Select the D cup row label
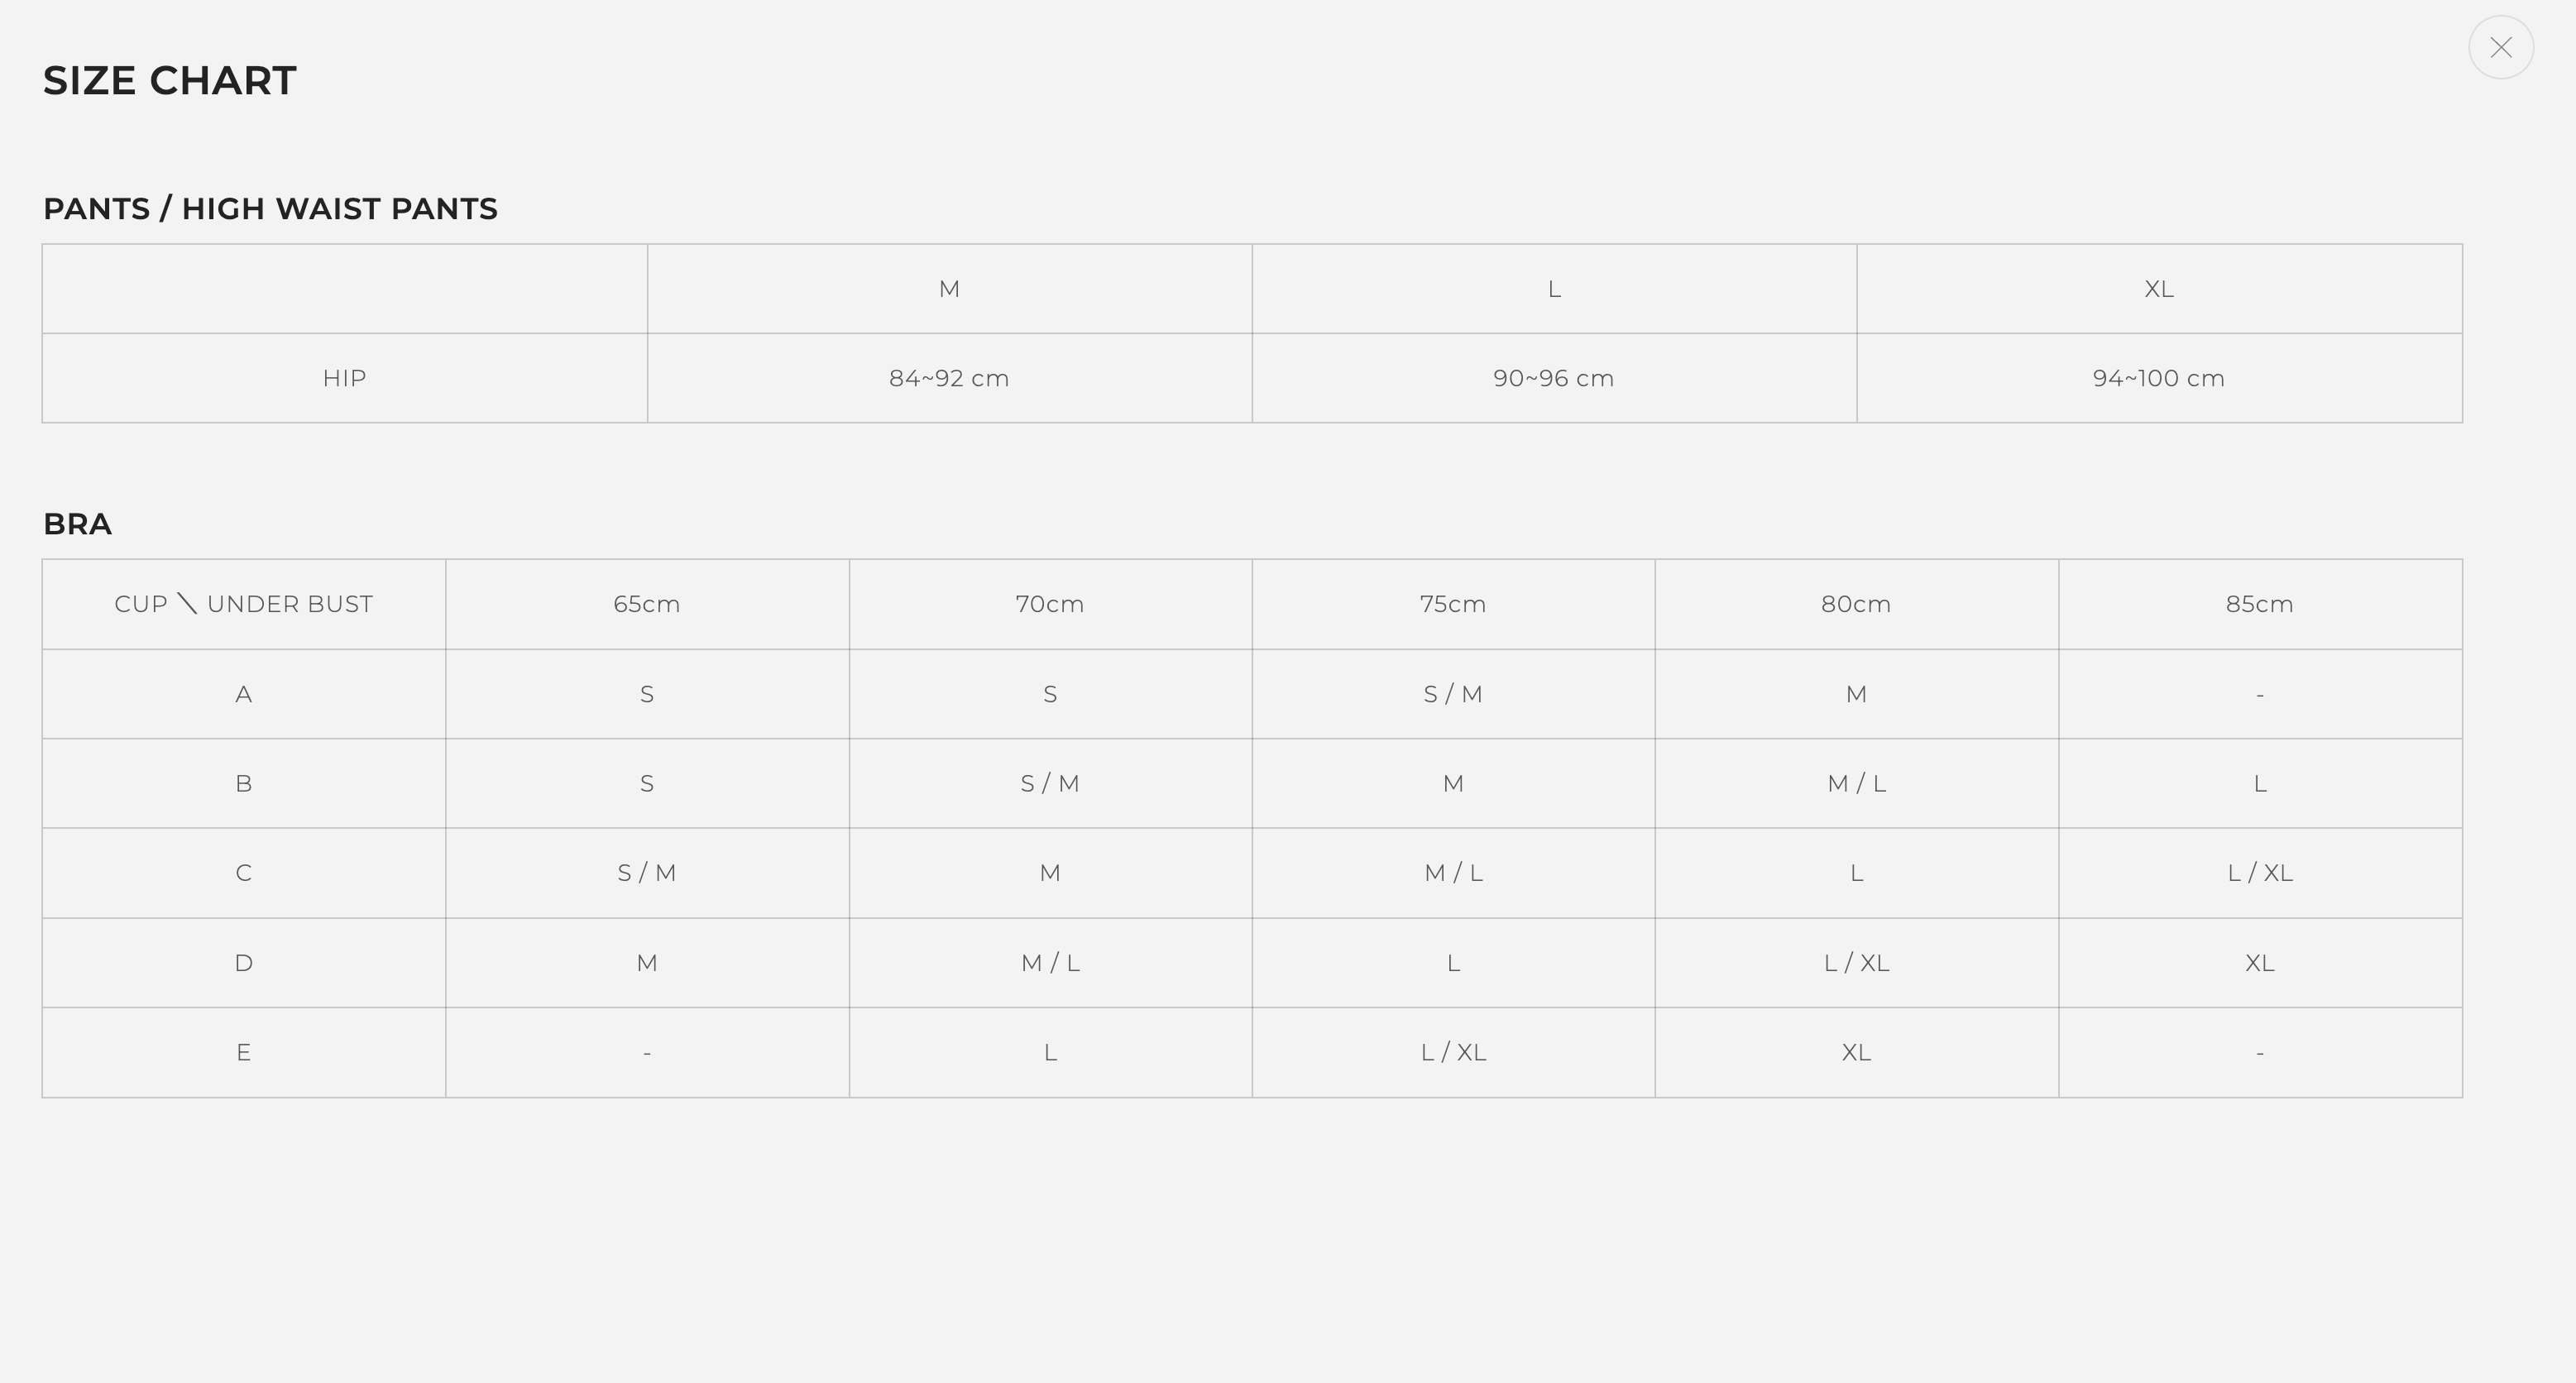2576x1383 pixels. 243,963
